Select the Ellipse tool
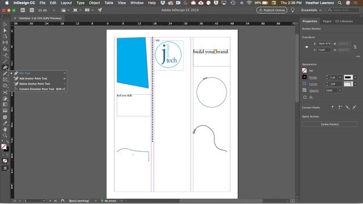Screen dimensions: 363x204 5,86
